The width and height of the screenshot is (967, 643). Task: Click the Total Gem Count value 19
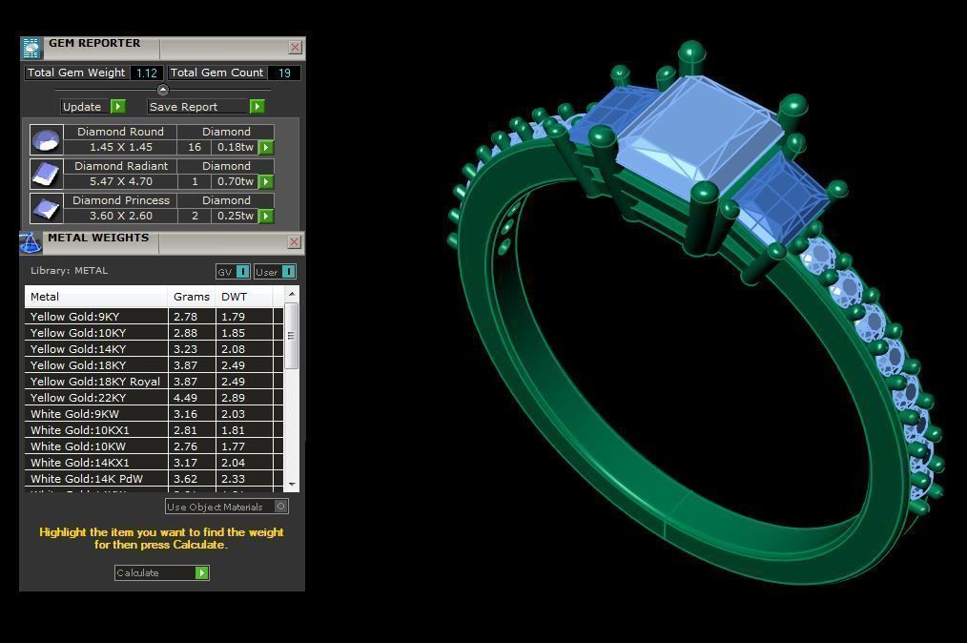click(284, 73)
